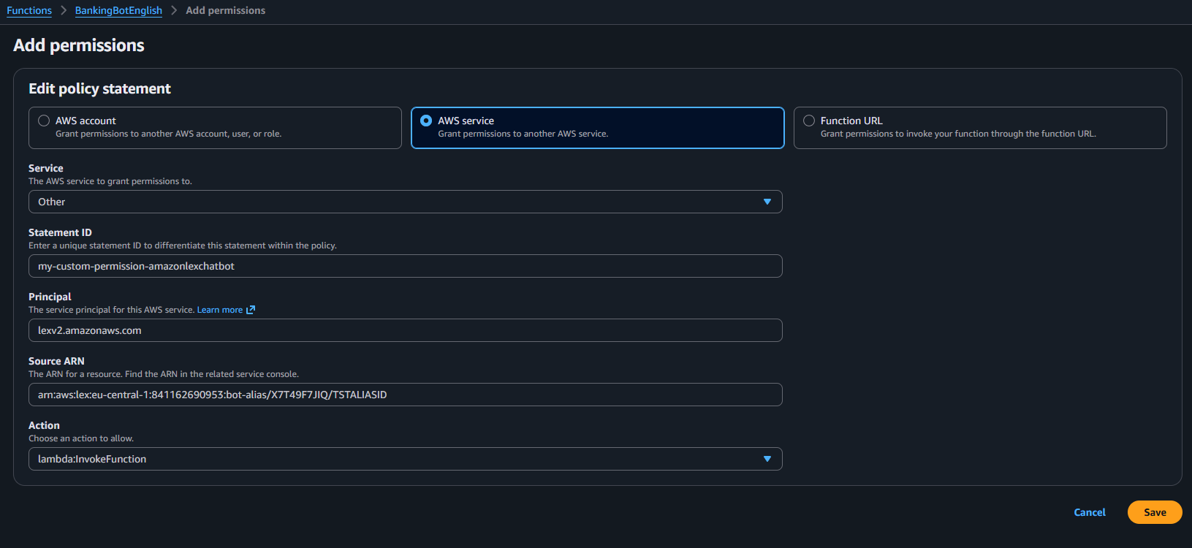The width and height of the screenshot is (1192, 548).
Task: Navigate to BankingBotEnglish breadcrumb link
Action: 118,10
